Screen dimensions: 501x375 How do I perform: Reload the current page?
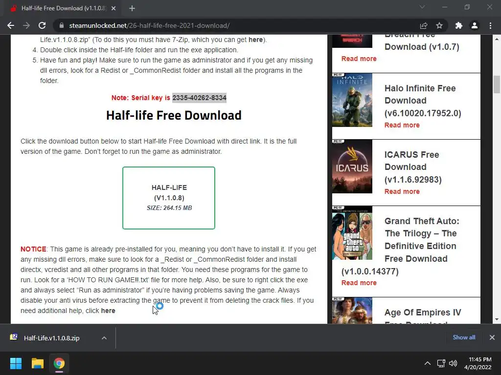click(42, 25)
